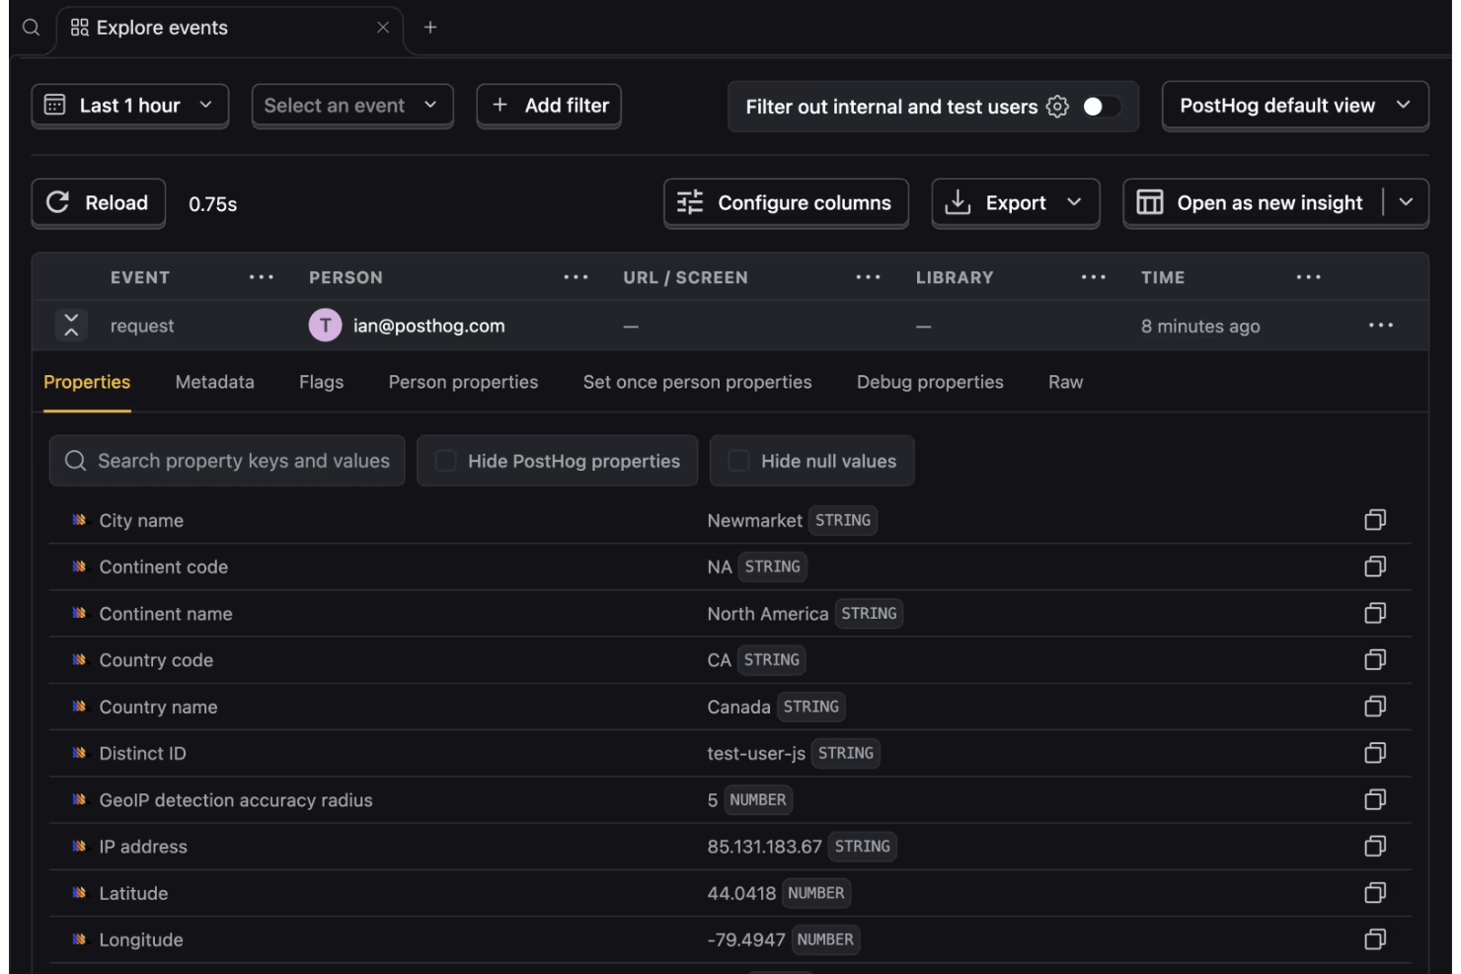Open the PERSON column options menu
This screenshot has width=1461, height=974.
[x=576, y=277]
